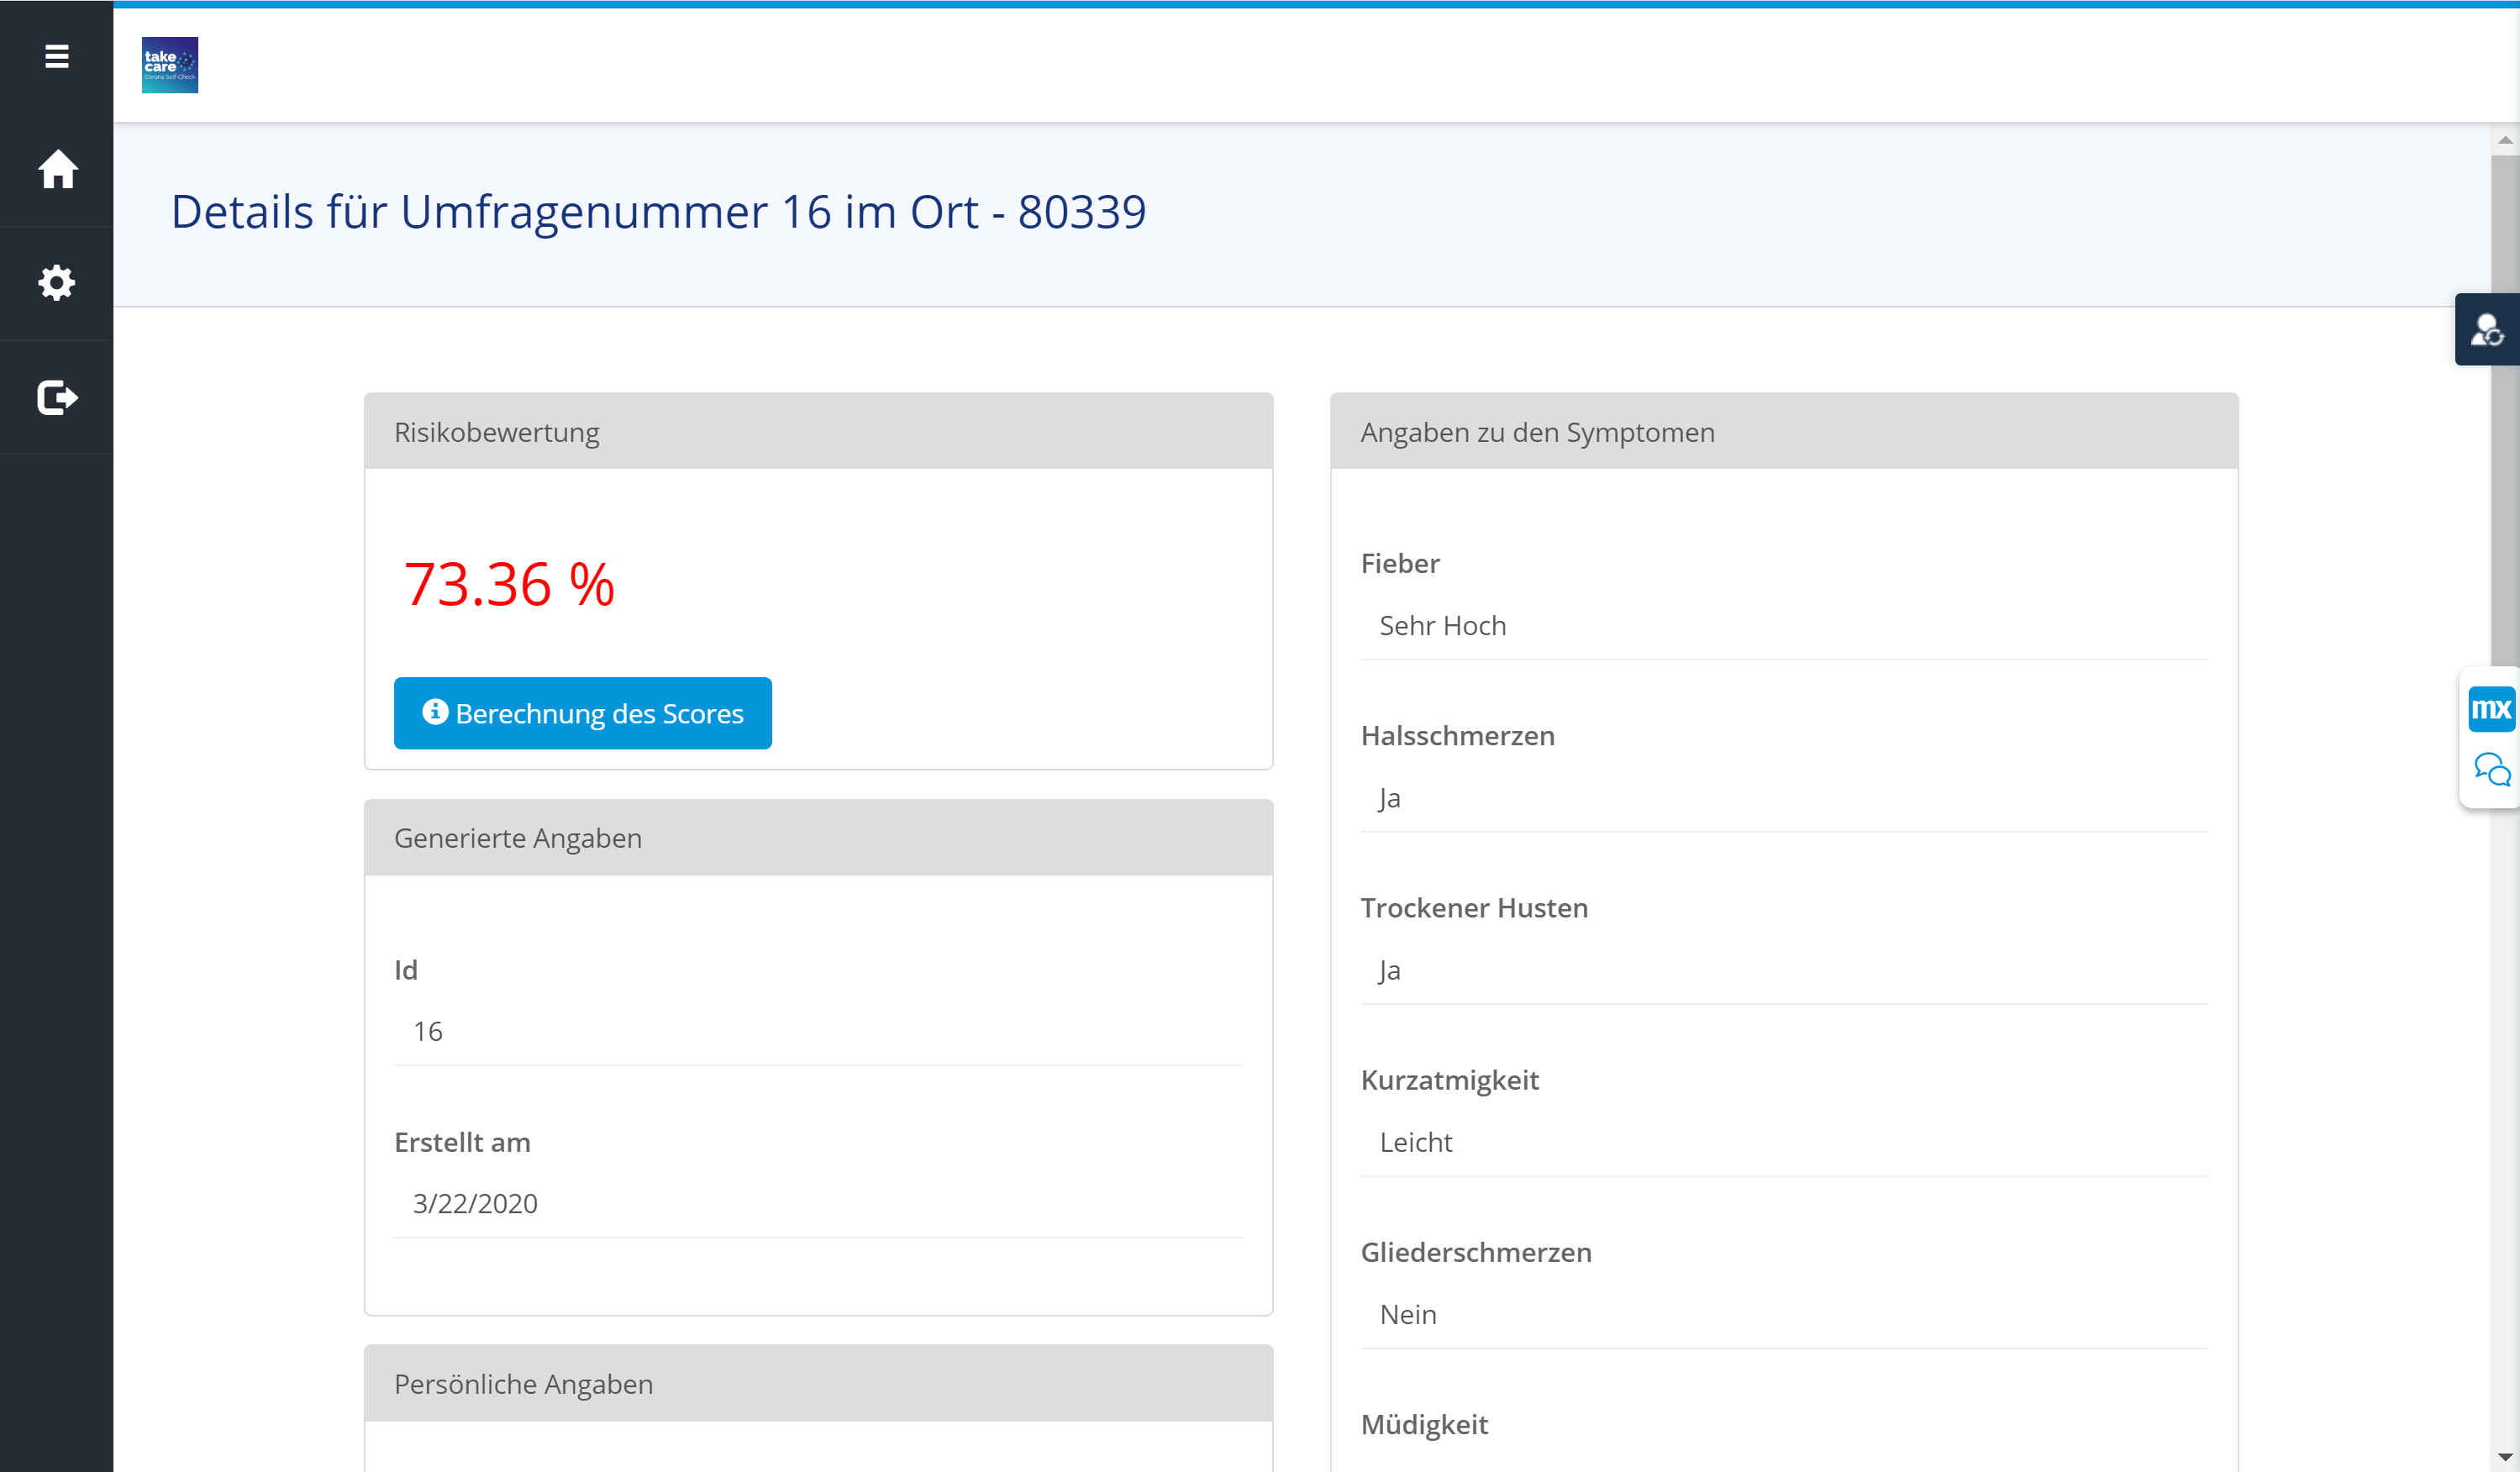Go to home via house icon

[57, 169]
